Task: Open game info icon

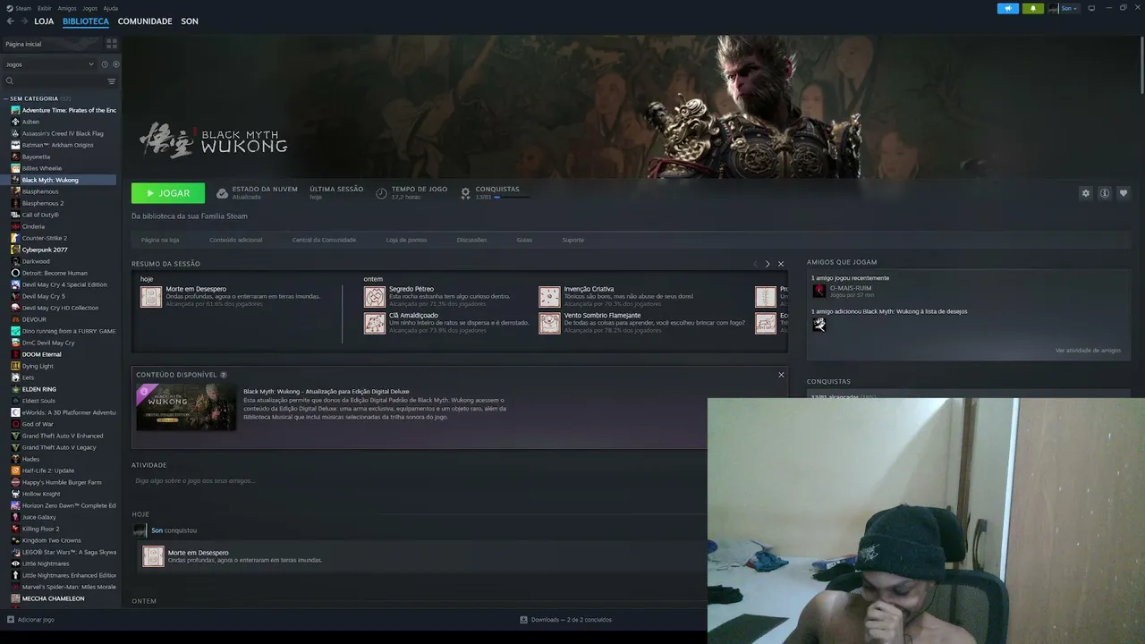Action: [1105, 193]
